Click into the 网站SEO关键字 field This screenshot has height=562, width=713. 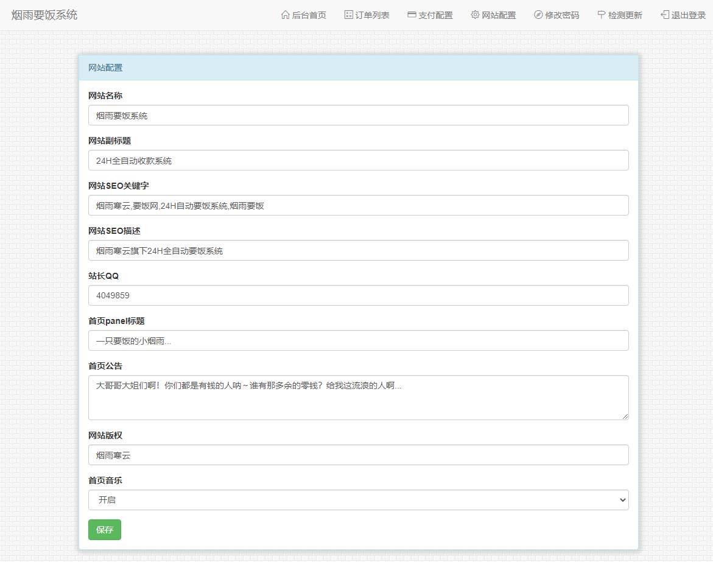358,205
